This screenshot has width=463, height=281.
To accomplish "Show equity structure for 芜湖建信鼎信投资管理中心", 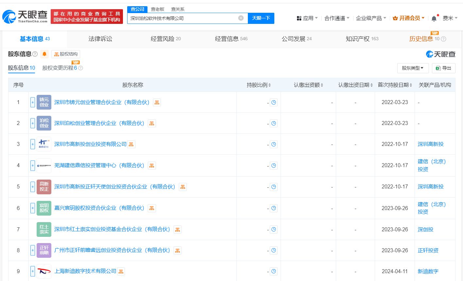I will [152, 166].
